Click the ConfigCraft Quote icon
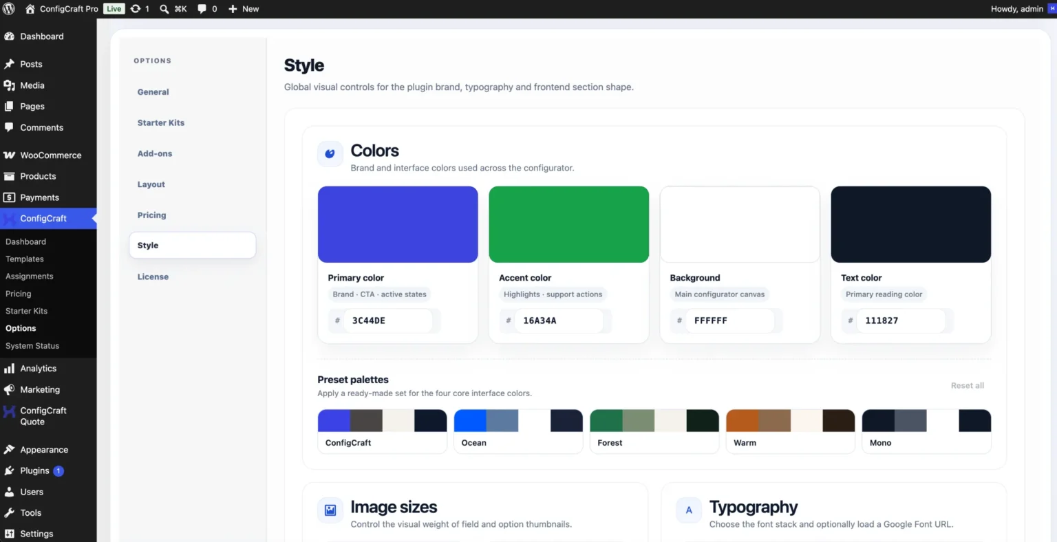1057x542 pixels. [x=9, y=411]
